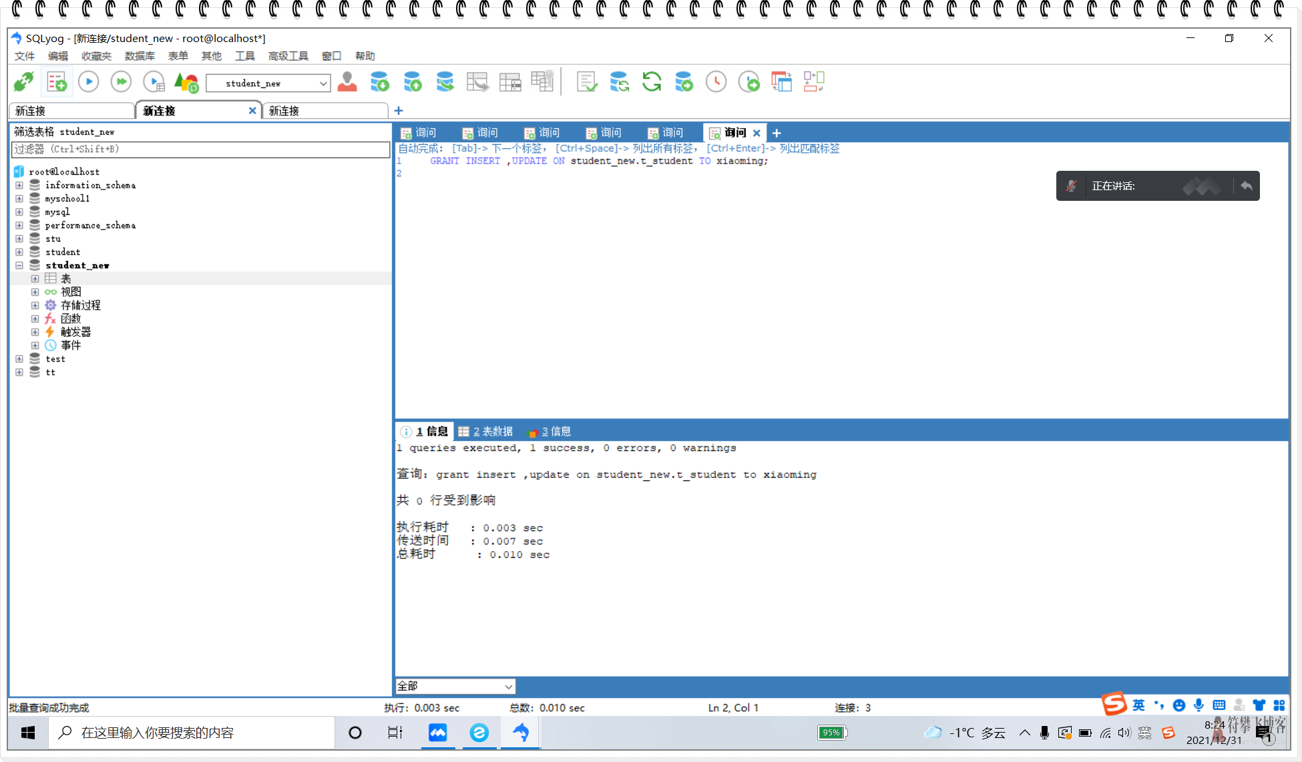Click the query checkmark sheet icon
The image size is (1302, 762).
click(x=586, y=82)
